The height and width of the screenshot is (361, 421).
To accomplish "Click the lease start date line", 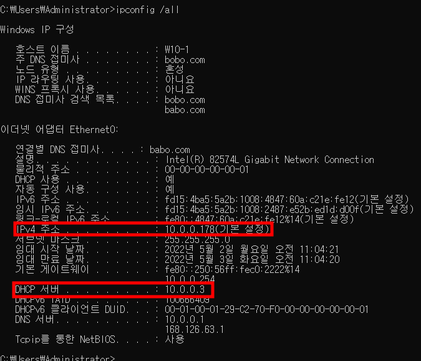I will [177, 249].
